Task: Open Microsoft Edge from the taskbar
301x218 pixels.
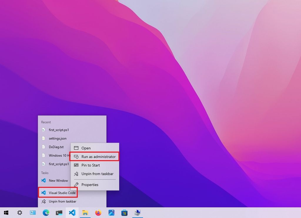Action: [x=46, y=212]
